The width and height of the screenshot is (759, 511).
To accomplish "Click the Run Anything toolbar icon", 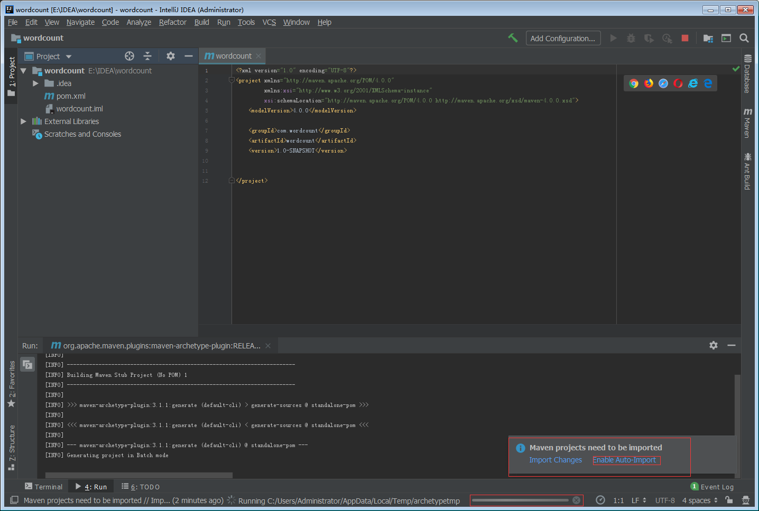I will point(726,38).
